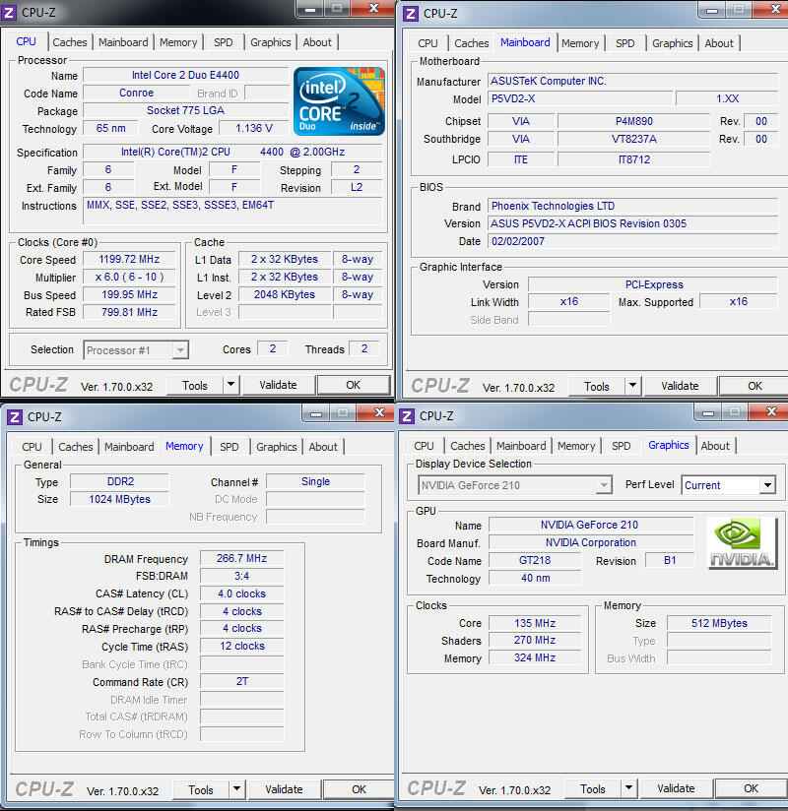788x811 pixels.
Task: Click the Southbridge value VT8237A
Action: 633,139
